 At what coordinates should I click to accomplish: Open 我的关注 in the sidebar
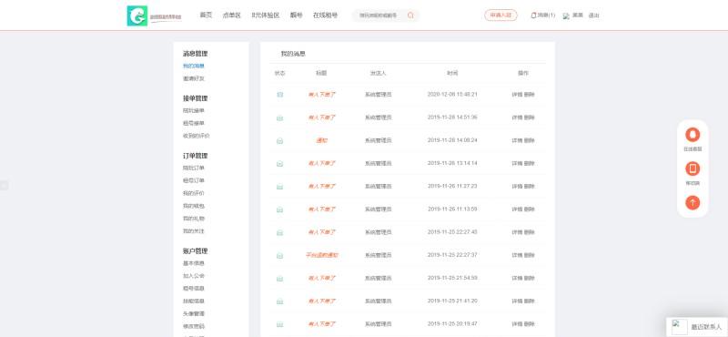(x=194, y=230)
